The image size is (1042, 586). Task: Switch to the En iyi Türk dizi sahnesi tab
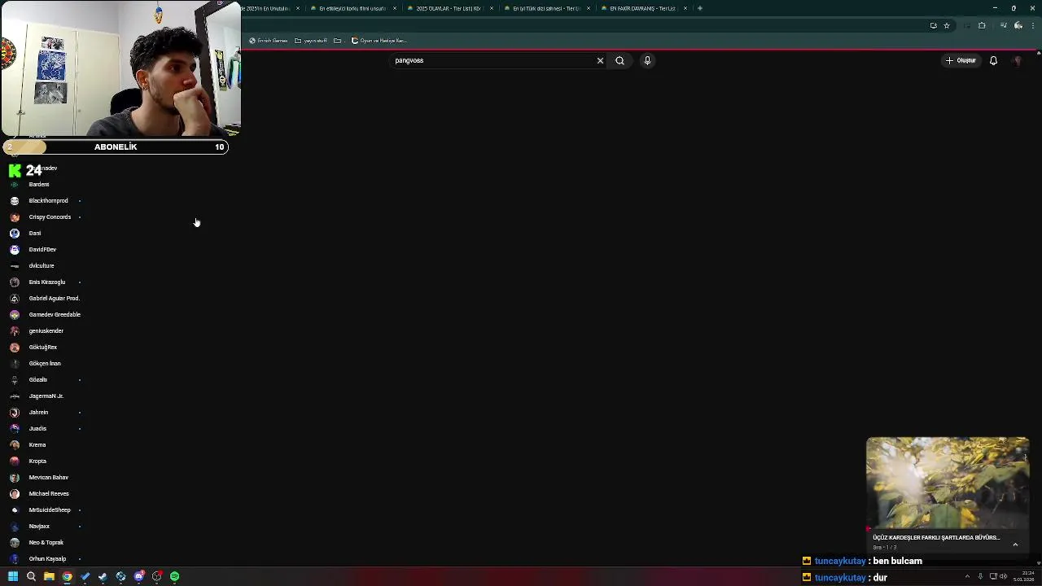[x=546, y=8]
